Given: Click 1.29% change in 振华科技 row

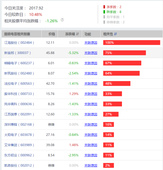Looking at the screenshot, I should point(74,94).
